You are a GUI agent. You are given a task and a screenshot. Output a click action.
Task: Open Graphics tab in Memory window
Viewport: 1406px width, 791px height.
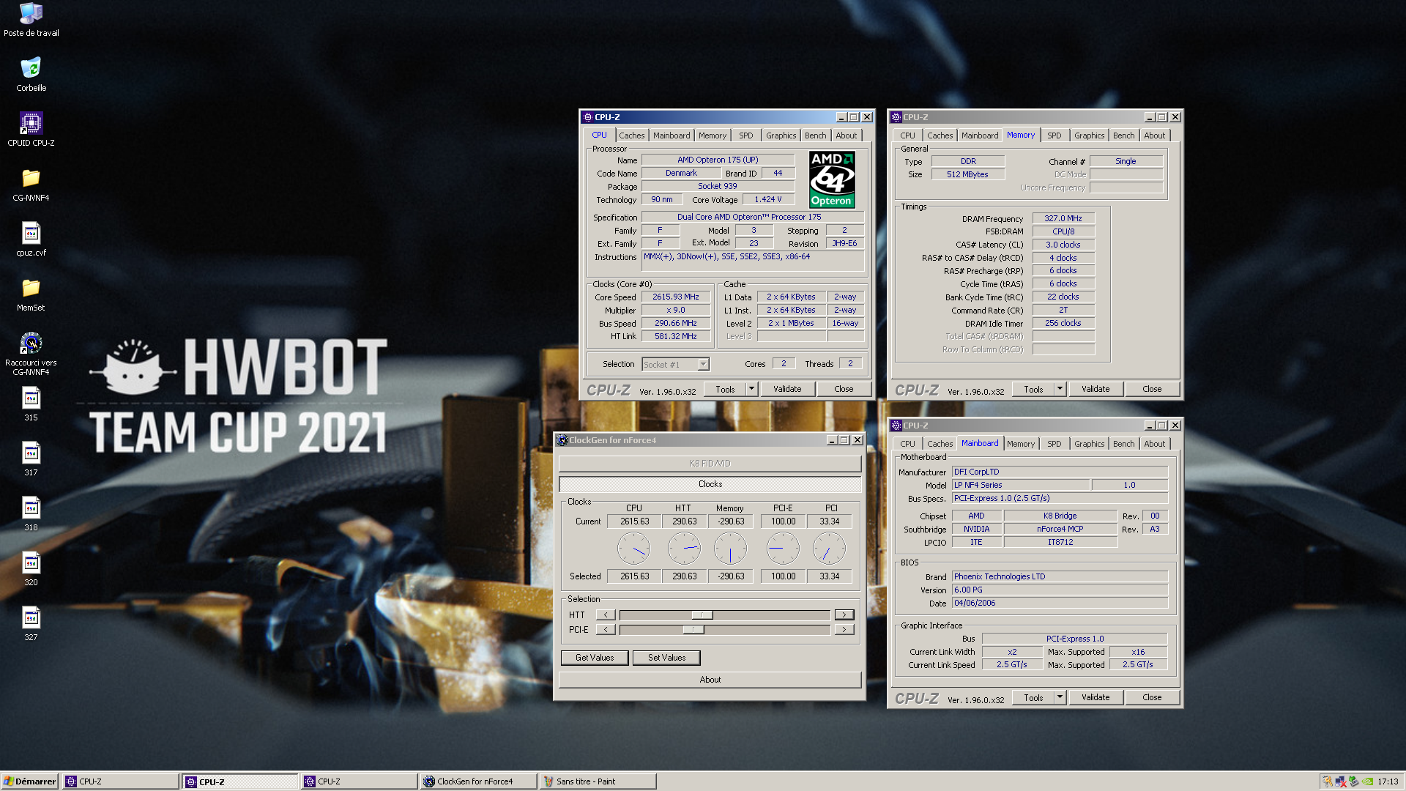[x=1089, y=135]
